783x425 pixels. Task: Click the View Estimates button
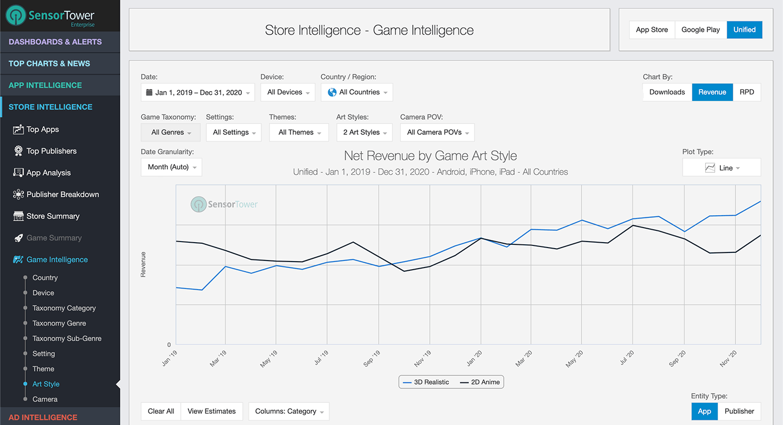click(211, 411)
